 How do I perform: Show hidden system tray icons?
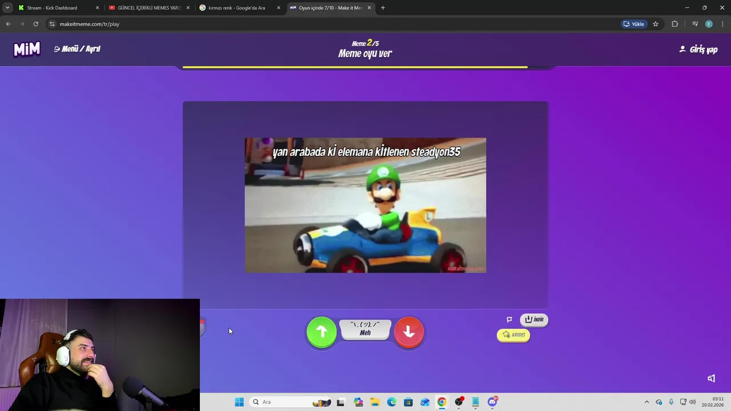646,402
